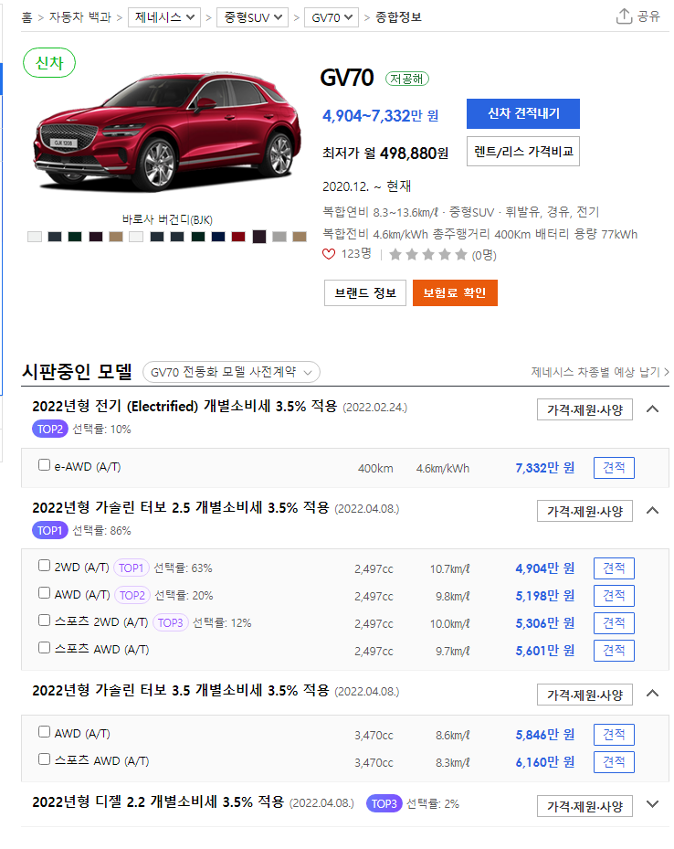The width and height of the screenshot is (674, 849).
Task: Click the TOP2 badge under the Electrified model
Action: coord(49,430)
